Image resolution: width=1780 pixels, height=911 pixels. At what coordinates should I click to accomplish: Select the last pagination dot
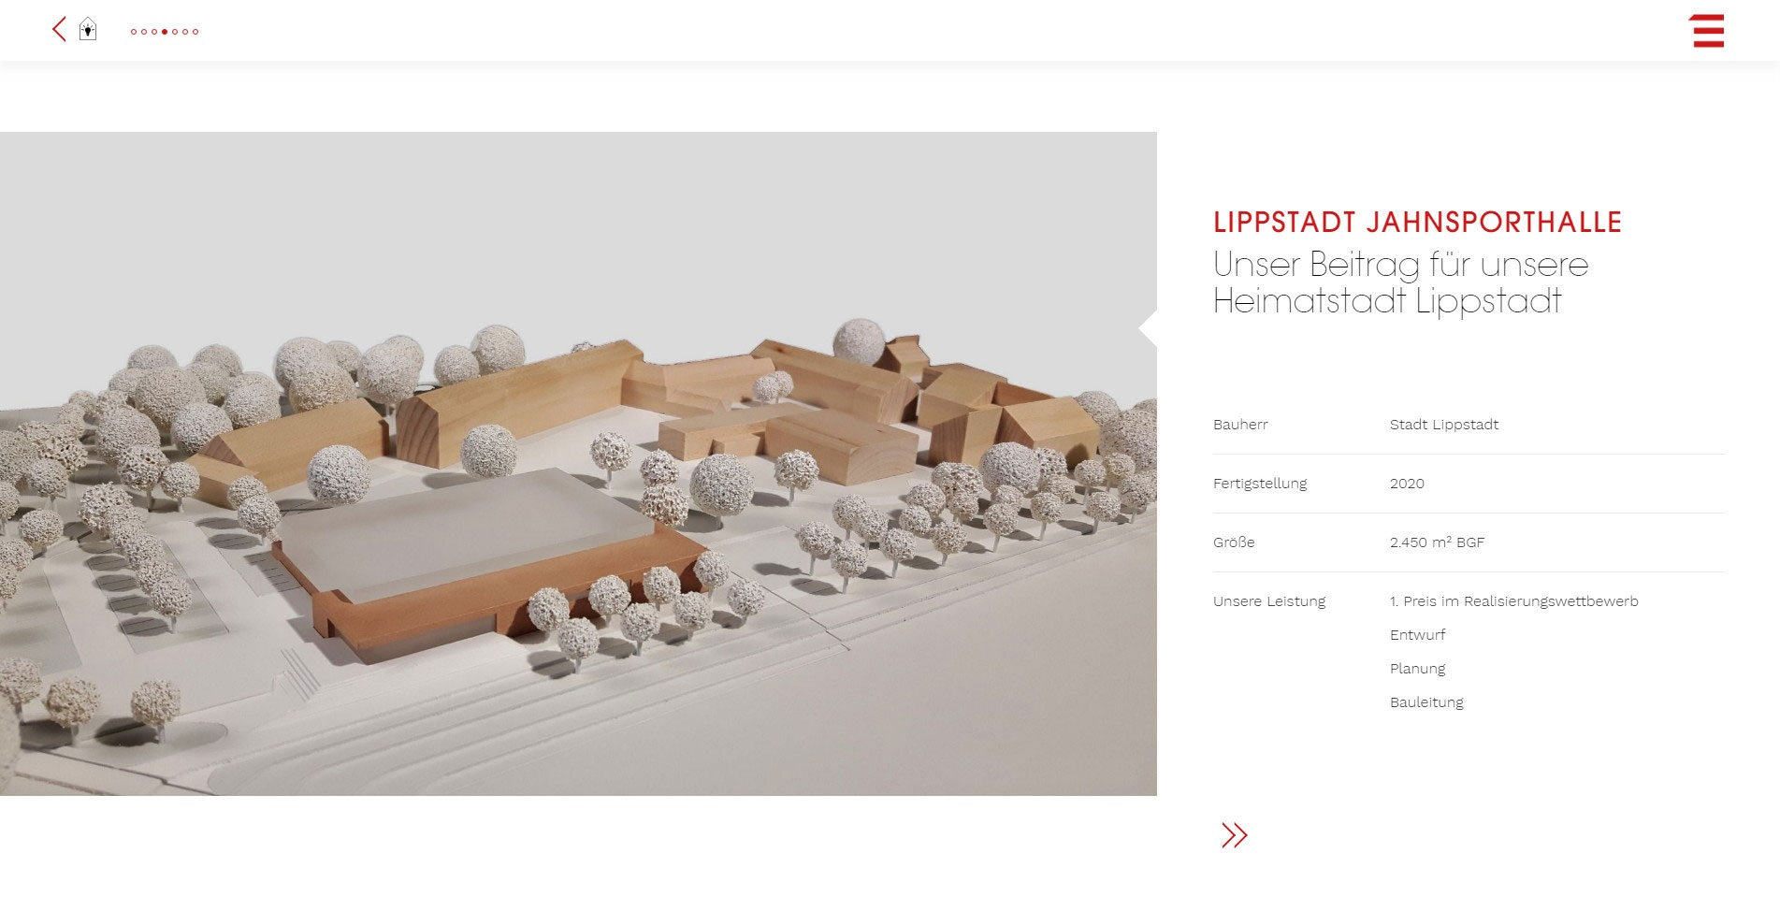(195, 32)
